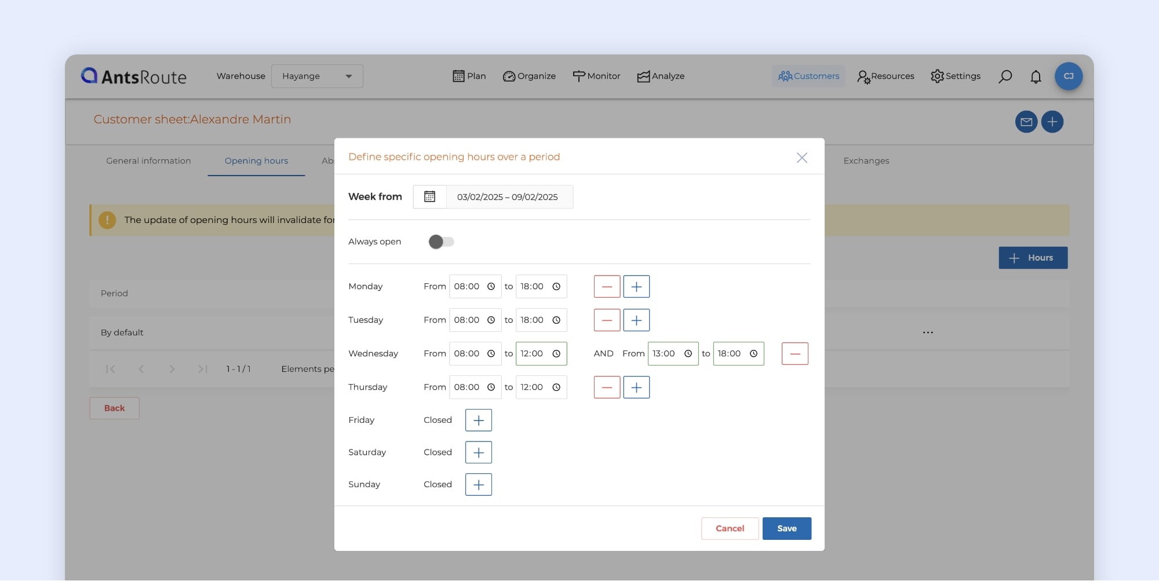Open the Settings gear menu
The height and width of the screenshot is (581, 1159).
coord(955,76)
